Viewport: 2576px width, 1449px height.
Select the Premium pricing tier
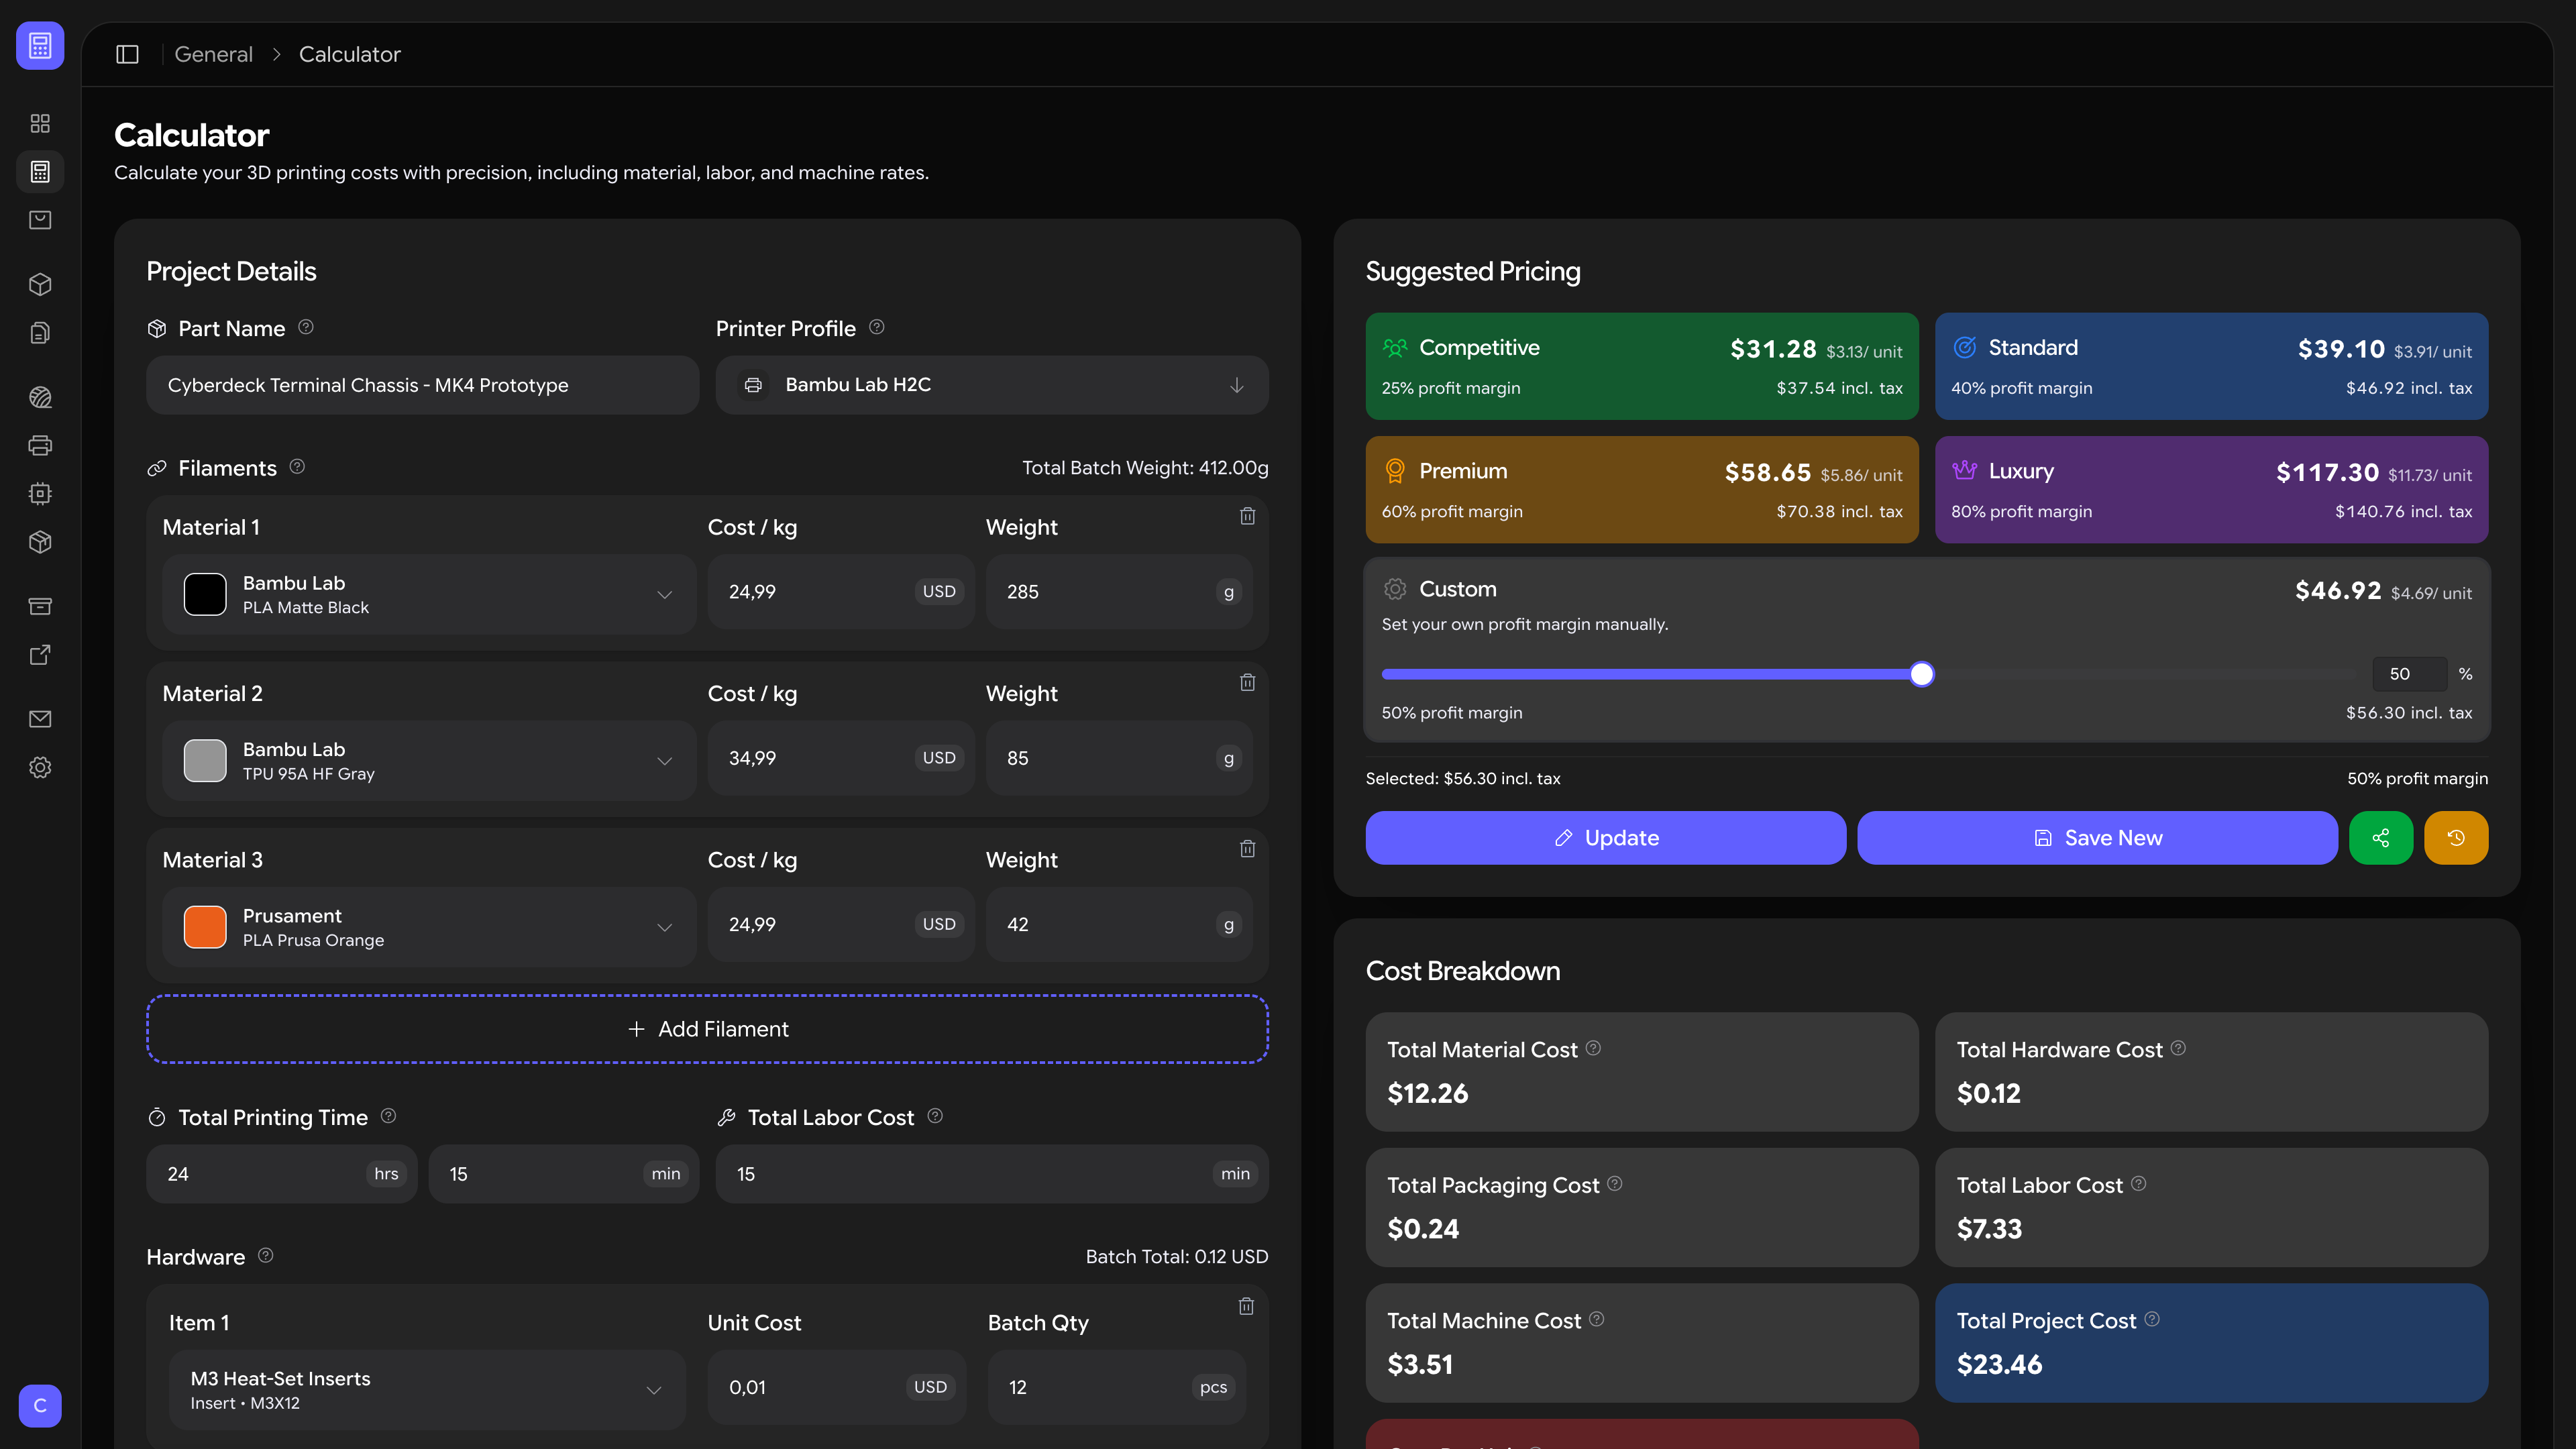coord(1641,489)
